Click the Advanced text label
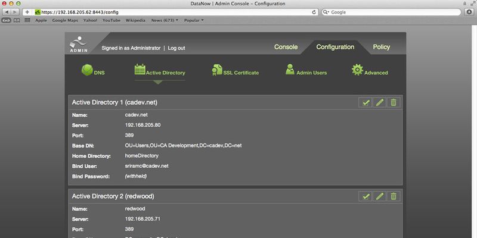The image size is (477, 238). pyautogui.click(x=376, y=73)
